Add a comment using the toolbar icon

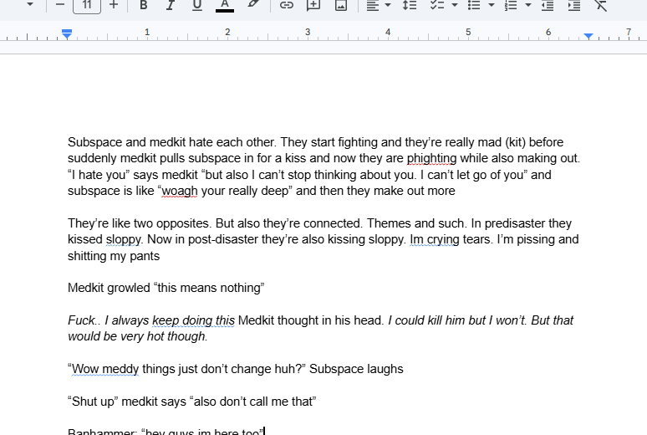coord(313,5)
